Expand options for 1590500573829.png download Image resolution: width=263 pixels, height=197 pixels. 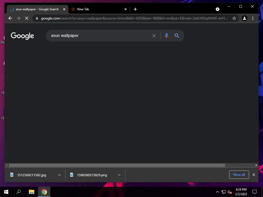119,175
